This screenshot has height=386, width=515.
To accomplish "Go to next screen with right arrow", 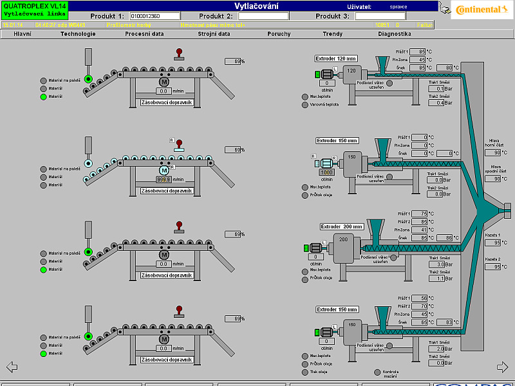I will [502, 367].
